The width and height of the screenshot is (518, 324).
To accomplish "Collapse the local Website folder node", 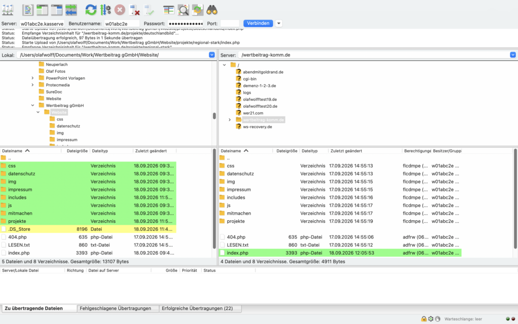I will (x=38, y=112).
